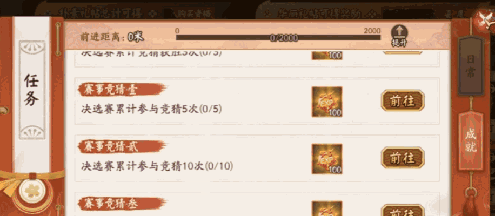Click the 前进距离 0/2000 progress bar
This screenshot has width=495, height=216.
(278, 37)
